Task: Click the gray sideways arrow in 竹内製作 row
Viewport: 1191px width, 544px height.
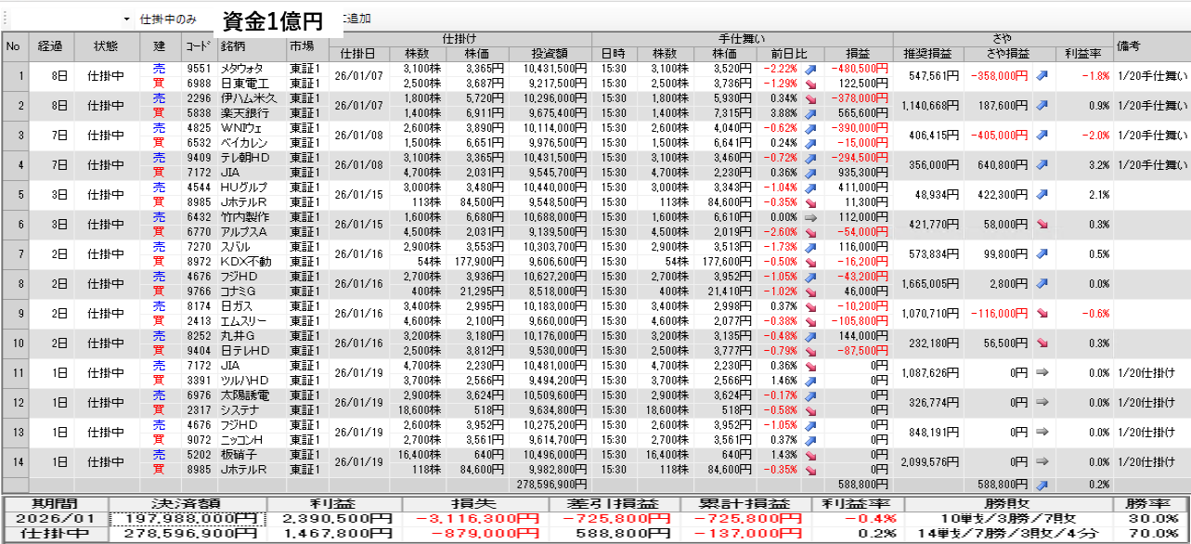Action: pyautogui.click(x=809, y=218)
